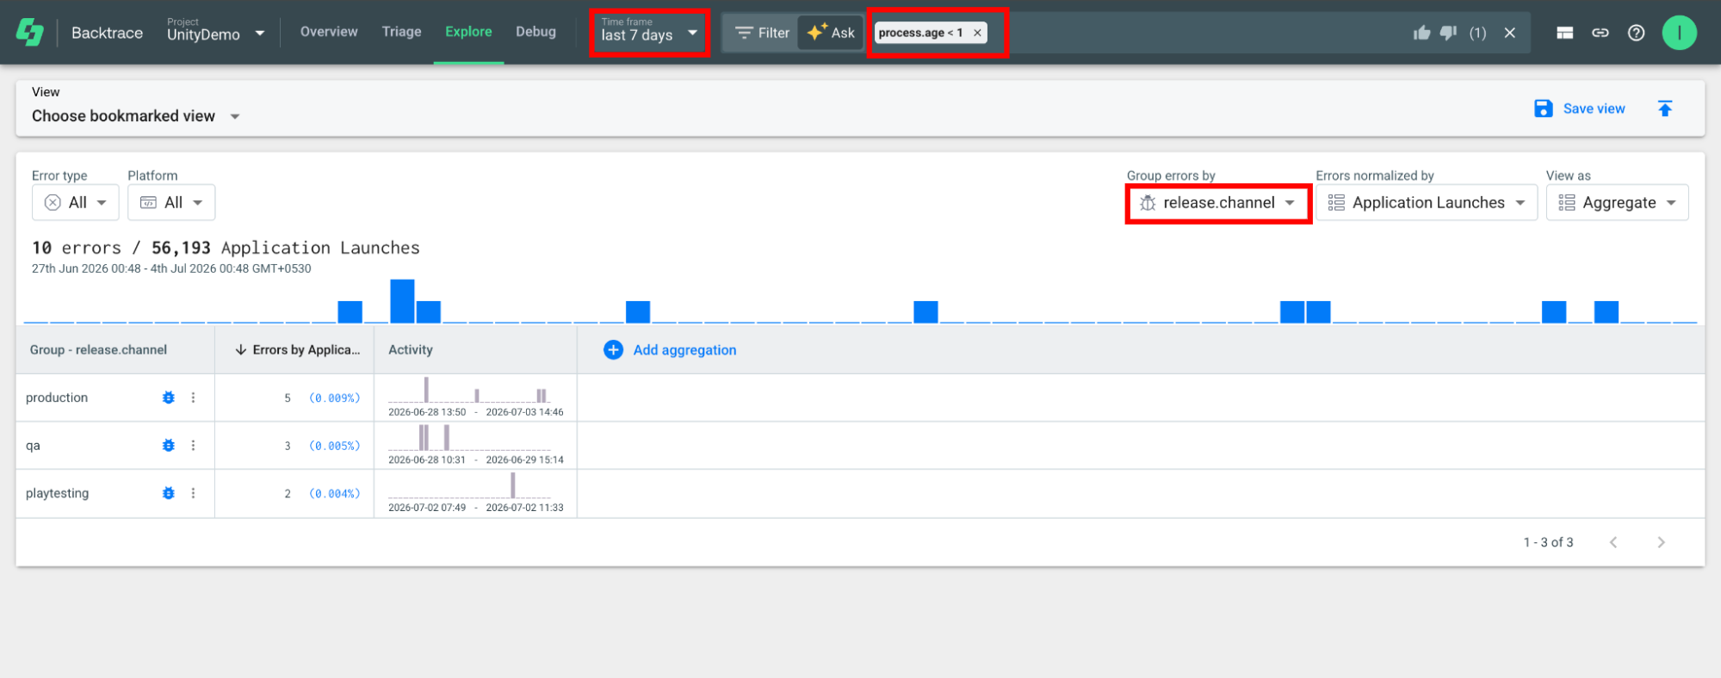Click the thumbs down feedback icon

[x=1449, y=33]
